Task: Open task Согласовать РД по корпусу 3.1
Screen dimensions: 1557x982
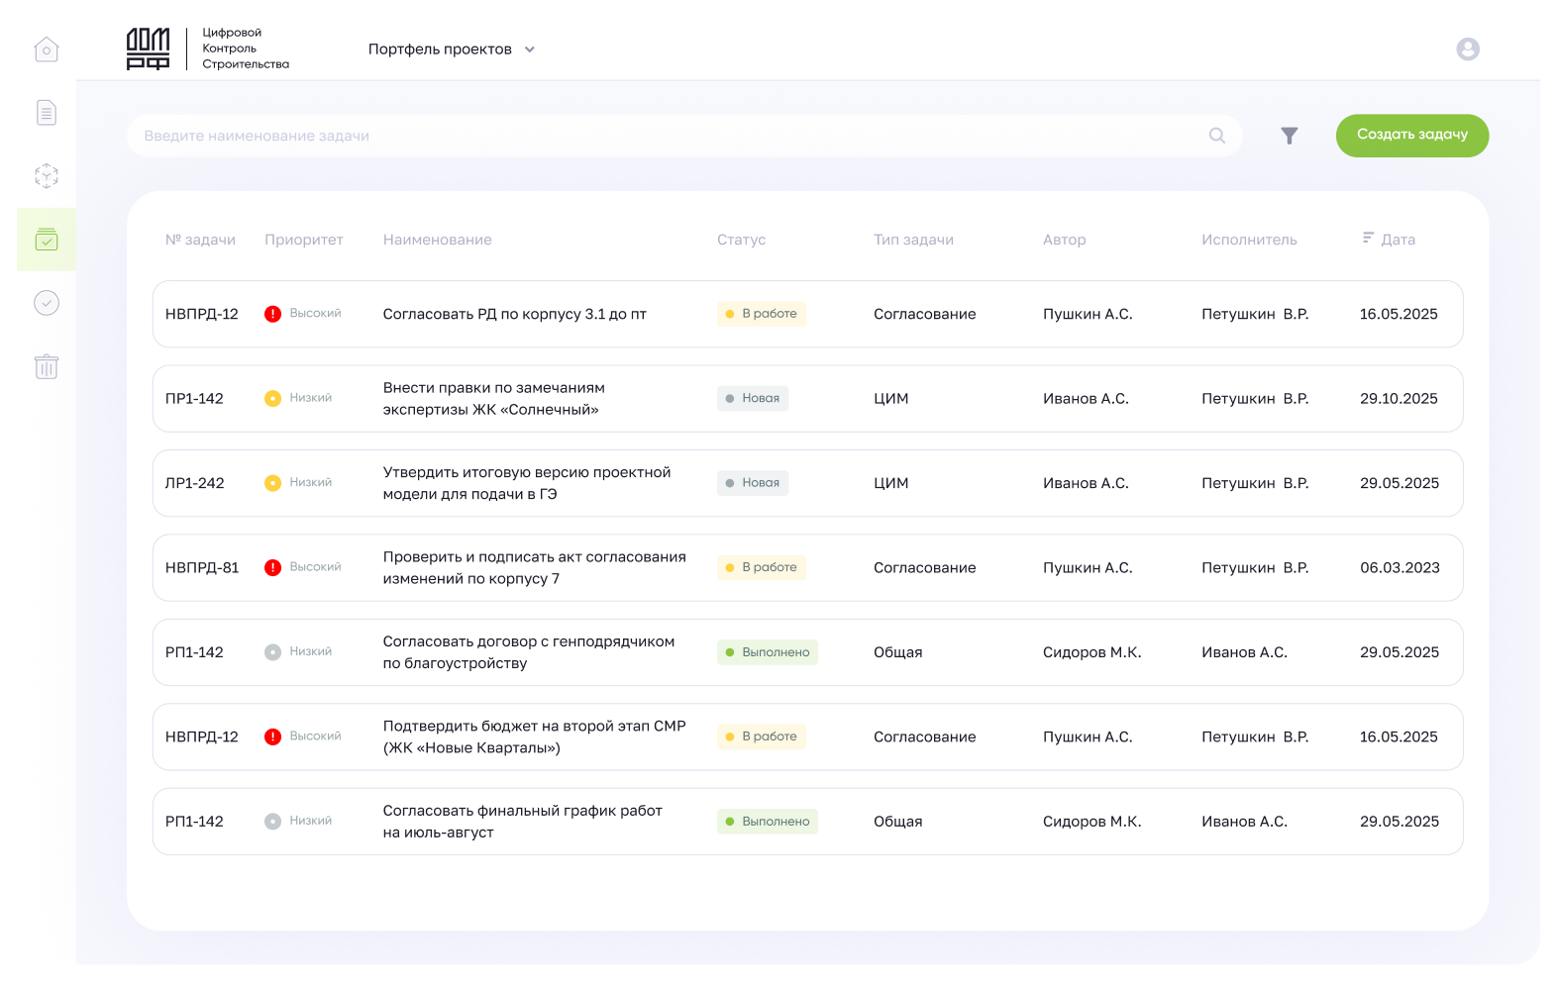Action: pyautogui.click(x=514, y=314)
